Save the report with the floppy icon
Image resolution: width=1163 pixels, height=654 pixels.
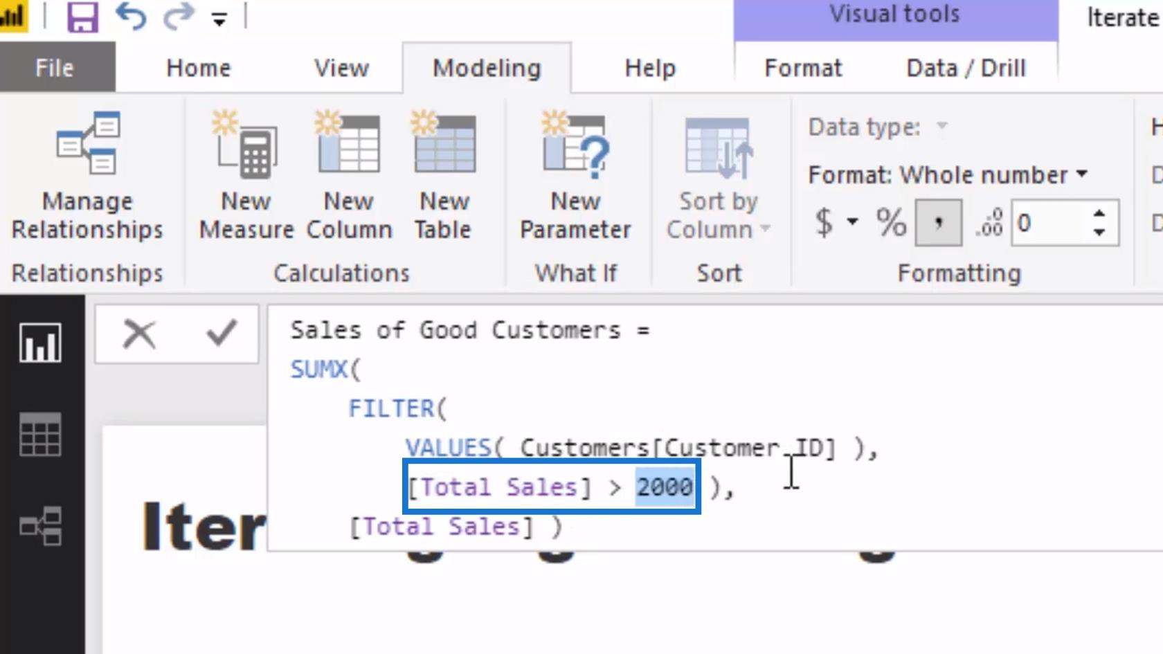(x=82, y=16)
